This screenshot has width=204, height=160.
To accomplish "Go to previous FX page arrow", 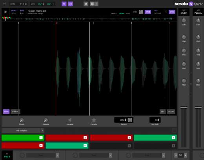I will pyautogui.click(x=176, y=155).
